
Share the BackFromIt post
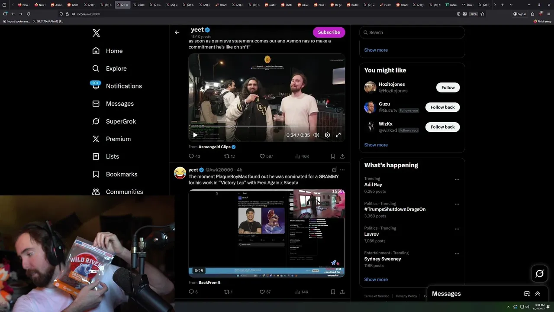point(342,292)
